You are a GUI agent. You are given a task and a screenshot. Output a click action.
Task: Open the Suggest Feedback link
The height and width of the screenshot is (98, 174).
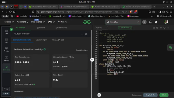82,50
